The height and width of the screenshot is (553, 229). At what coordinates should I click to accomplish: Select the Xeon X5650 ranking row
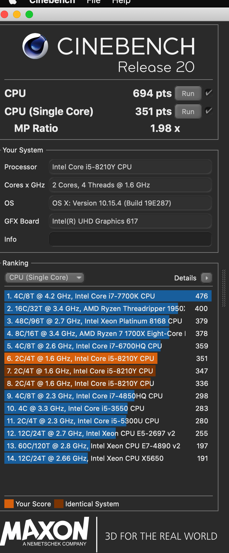coord(108,458)
